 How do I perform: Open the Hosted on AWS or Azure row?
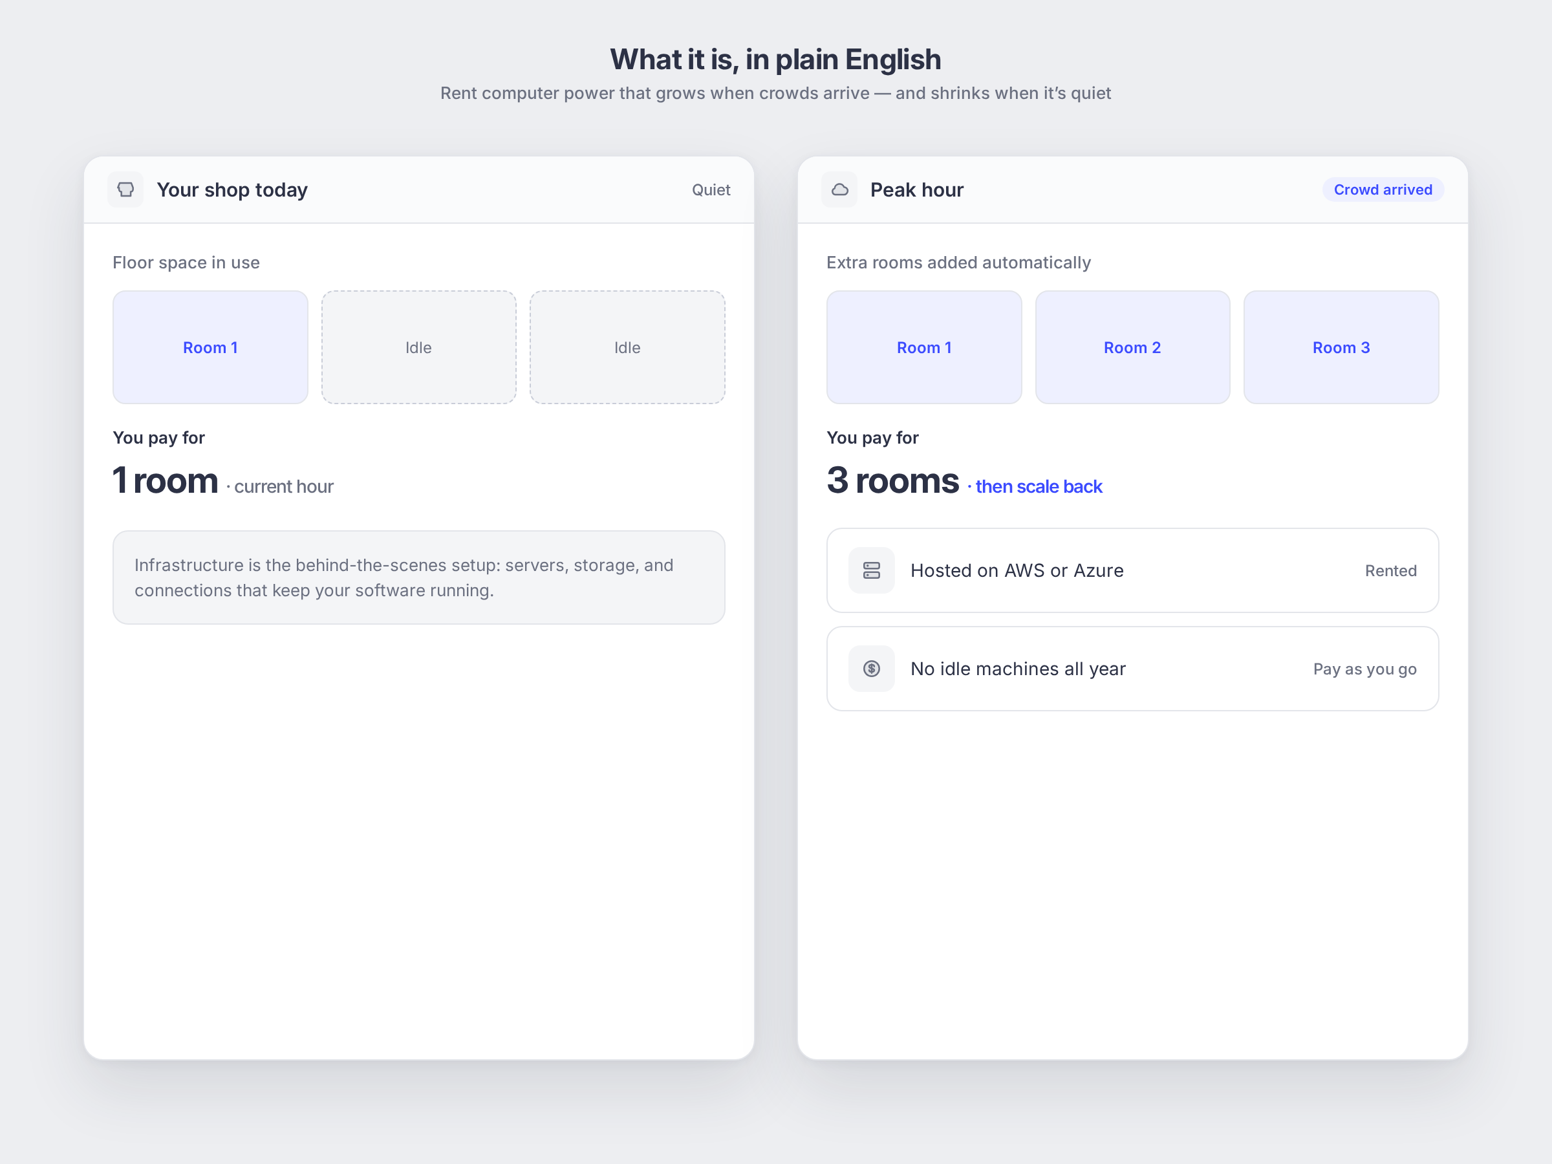[1132, 570]
